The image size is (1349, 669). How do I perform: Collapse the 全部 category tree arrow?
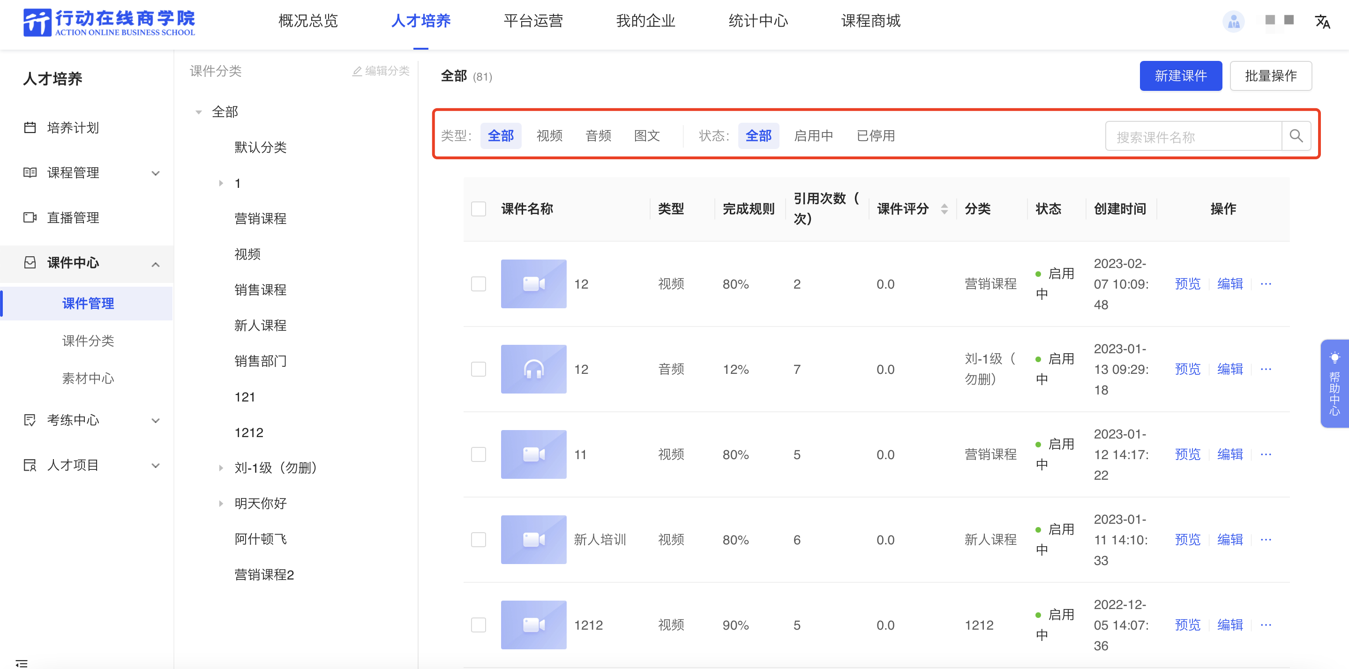pyautogui.click(x=198, y=112)
